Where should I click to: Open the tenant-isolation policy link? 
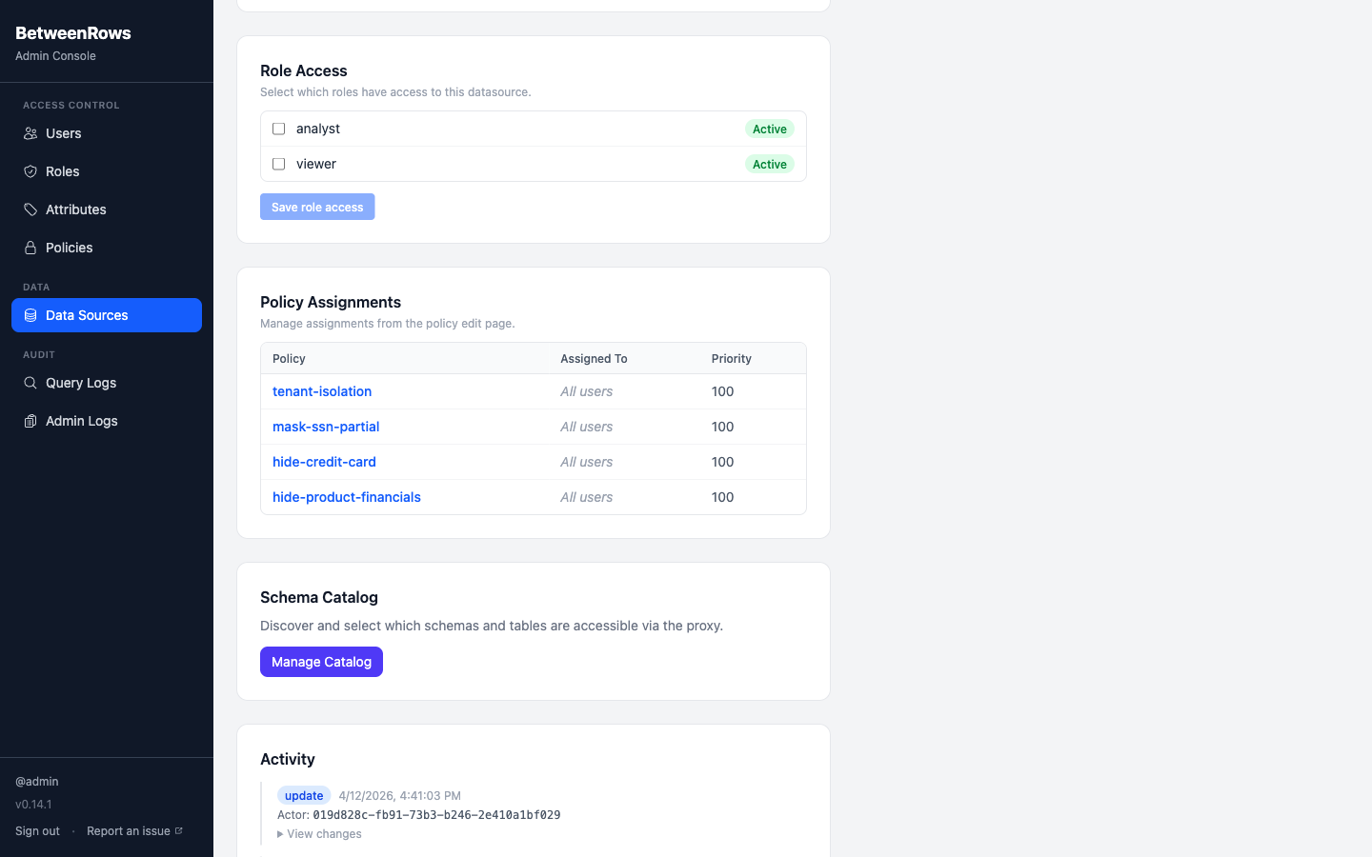coord(322,391)
